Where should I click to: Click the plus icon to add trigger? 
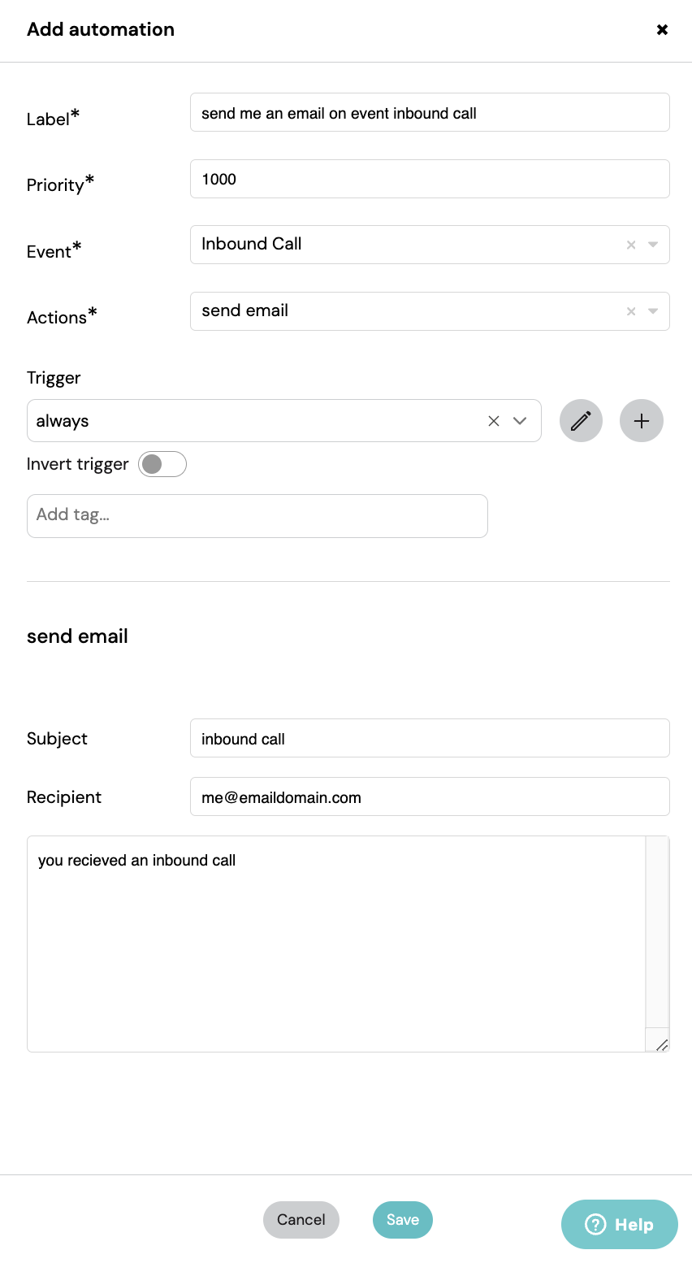click(x=642, y=421)
